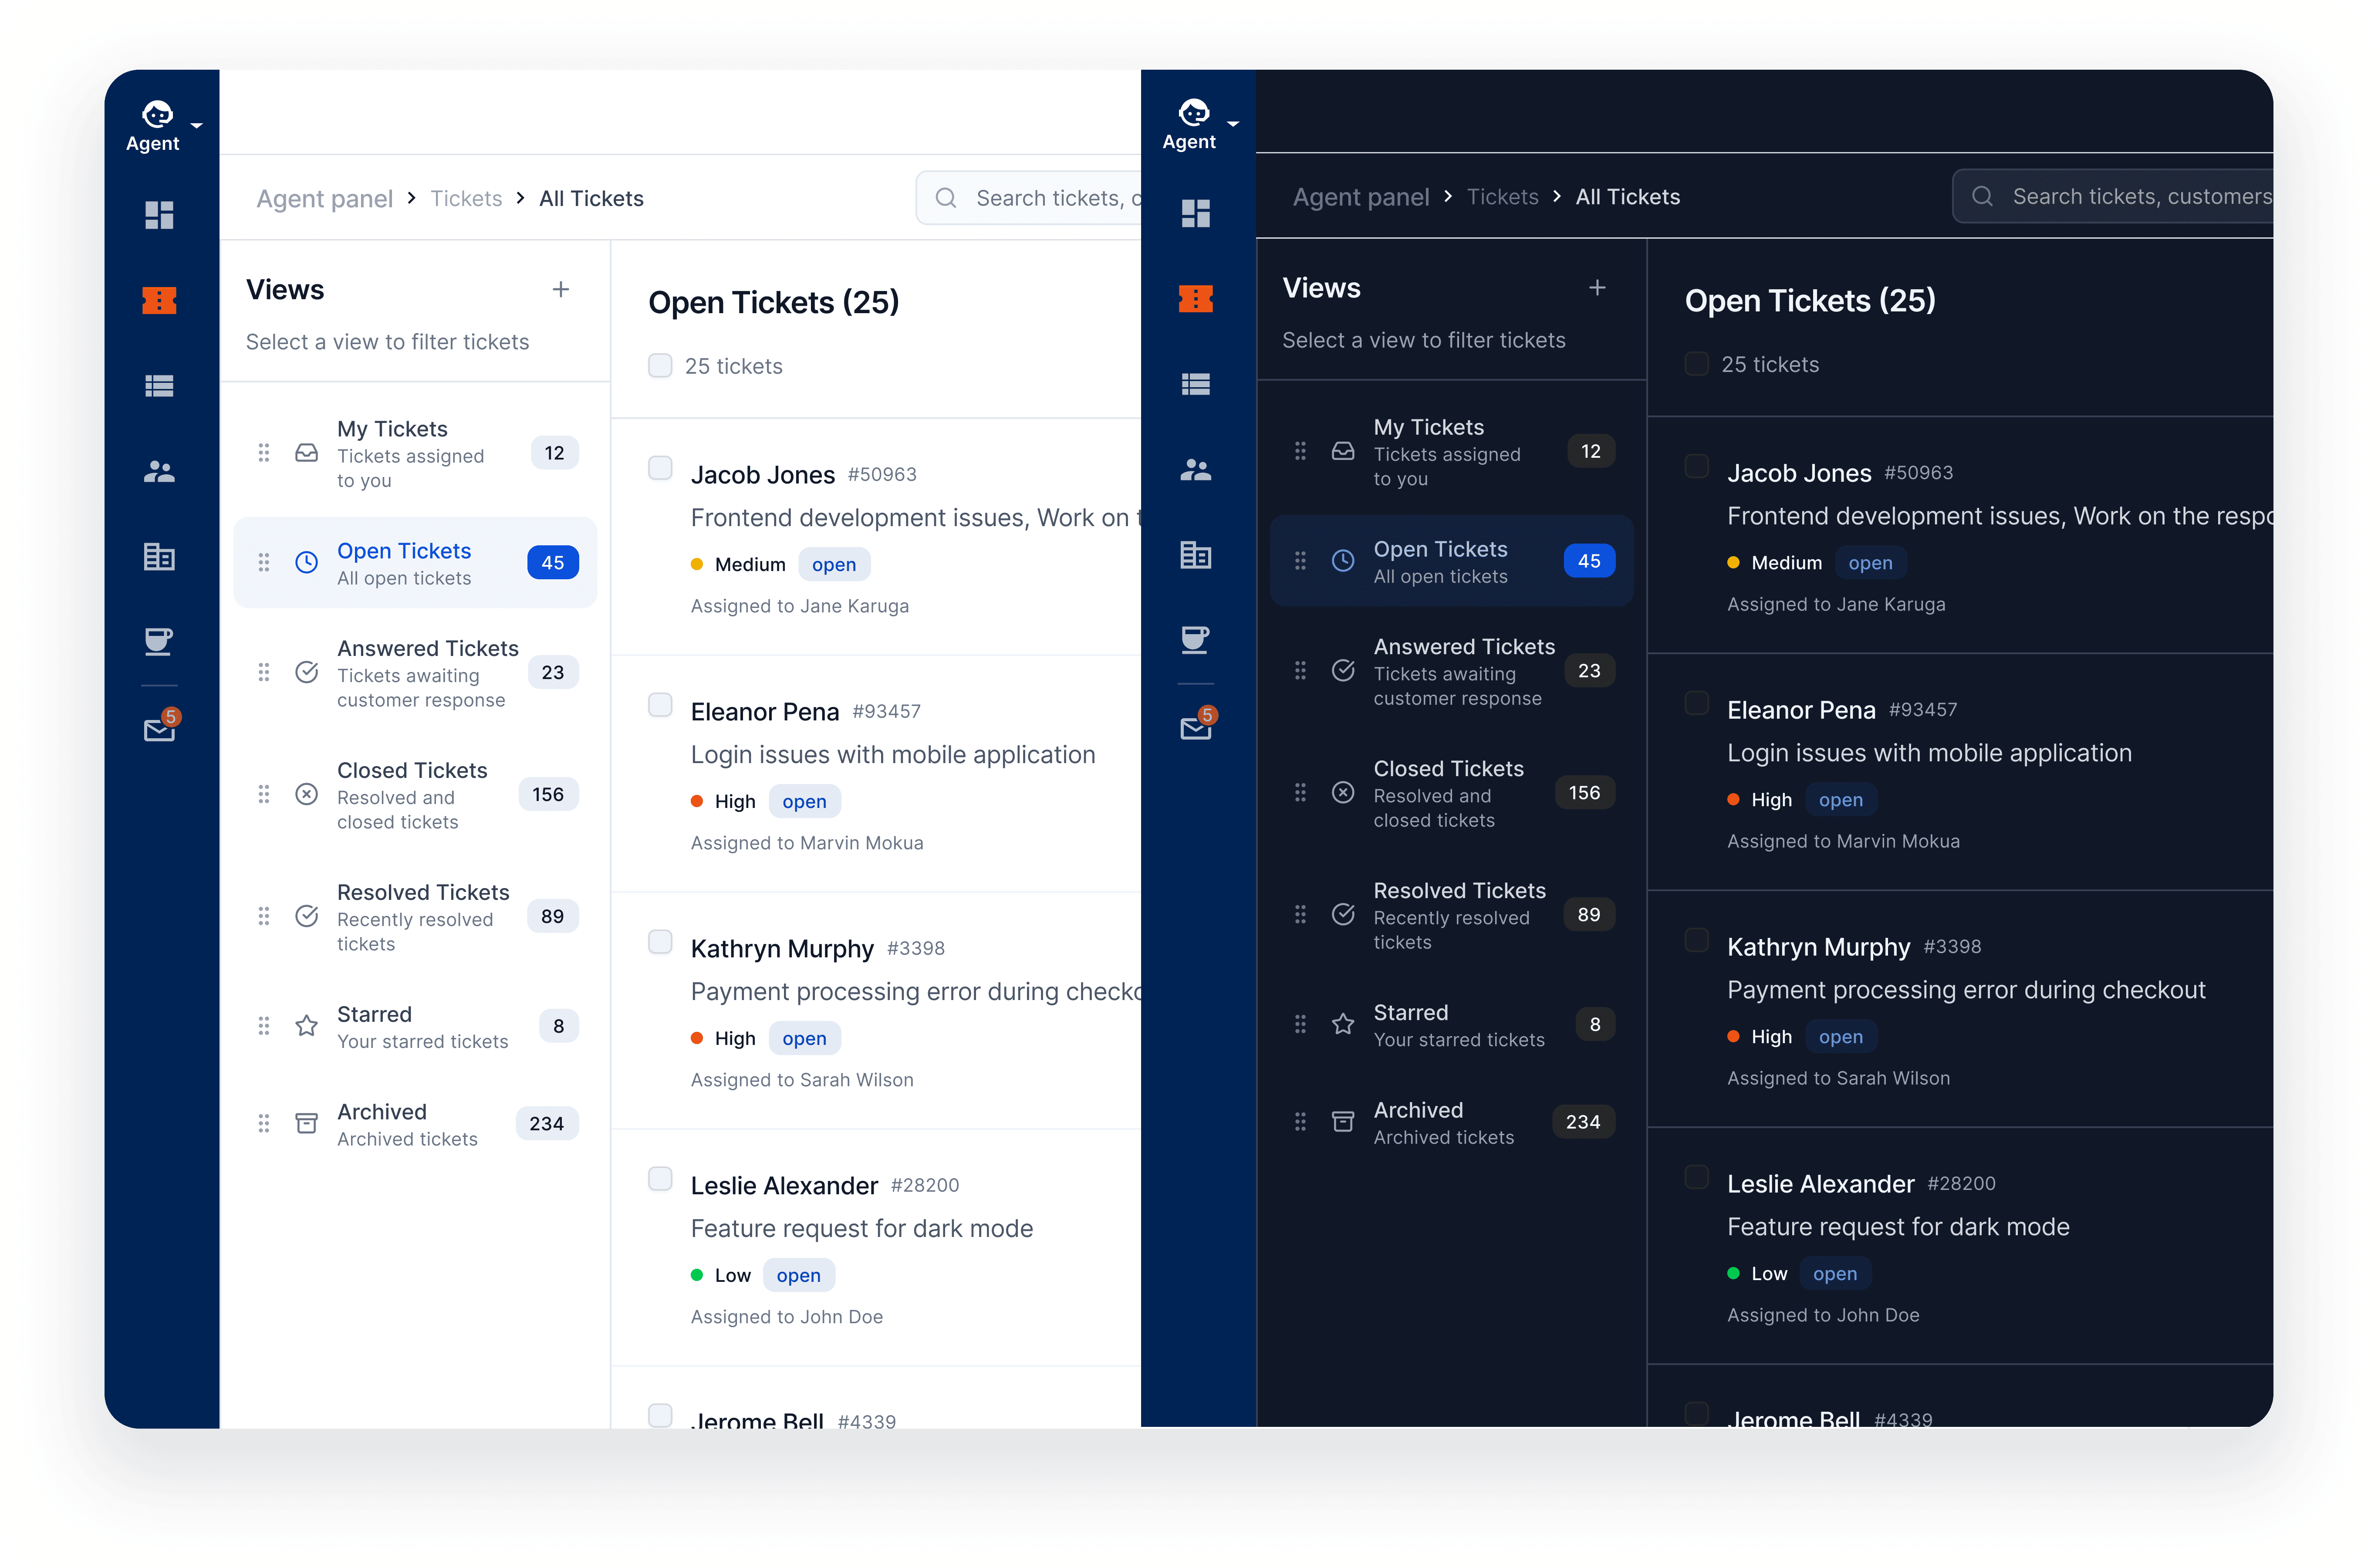
Task: Open mail inbox icon with badge, light sidebar
Action: click(159, 730)
